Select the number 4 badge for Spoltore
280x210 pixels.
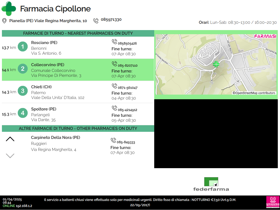(x=23, y=113)
